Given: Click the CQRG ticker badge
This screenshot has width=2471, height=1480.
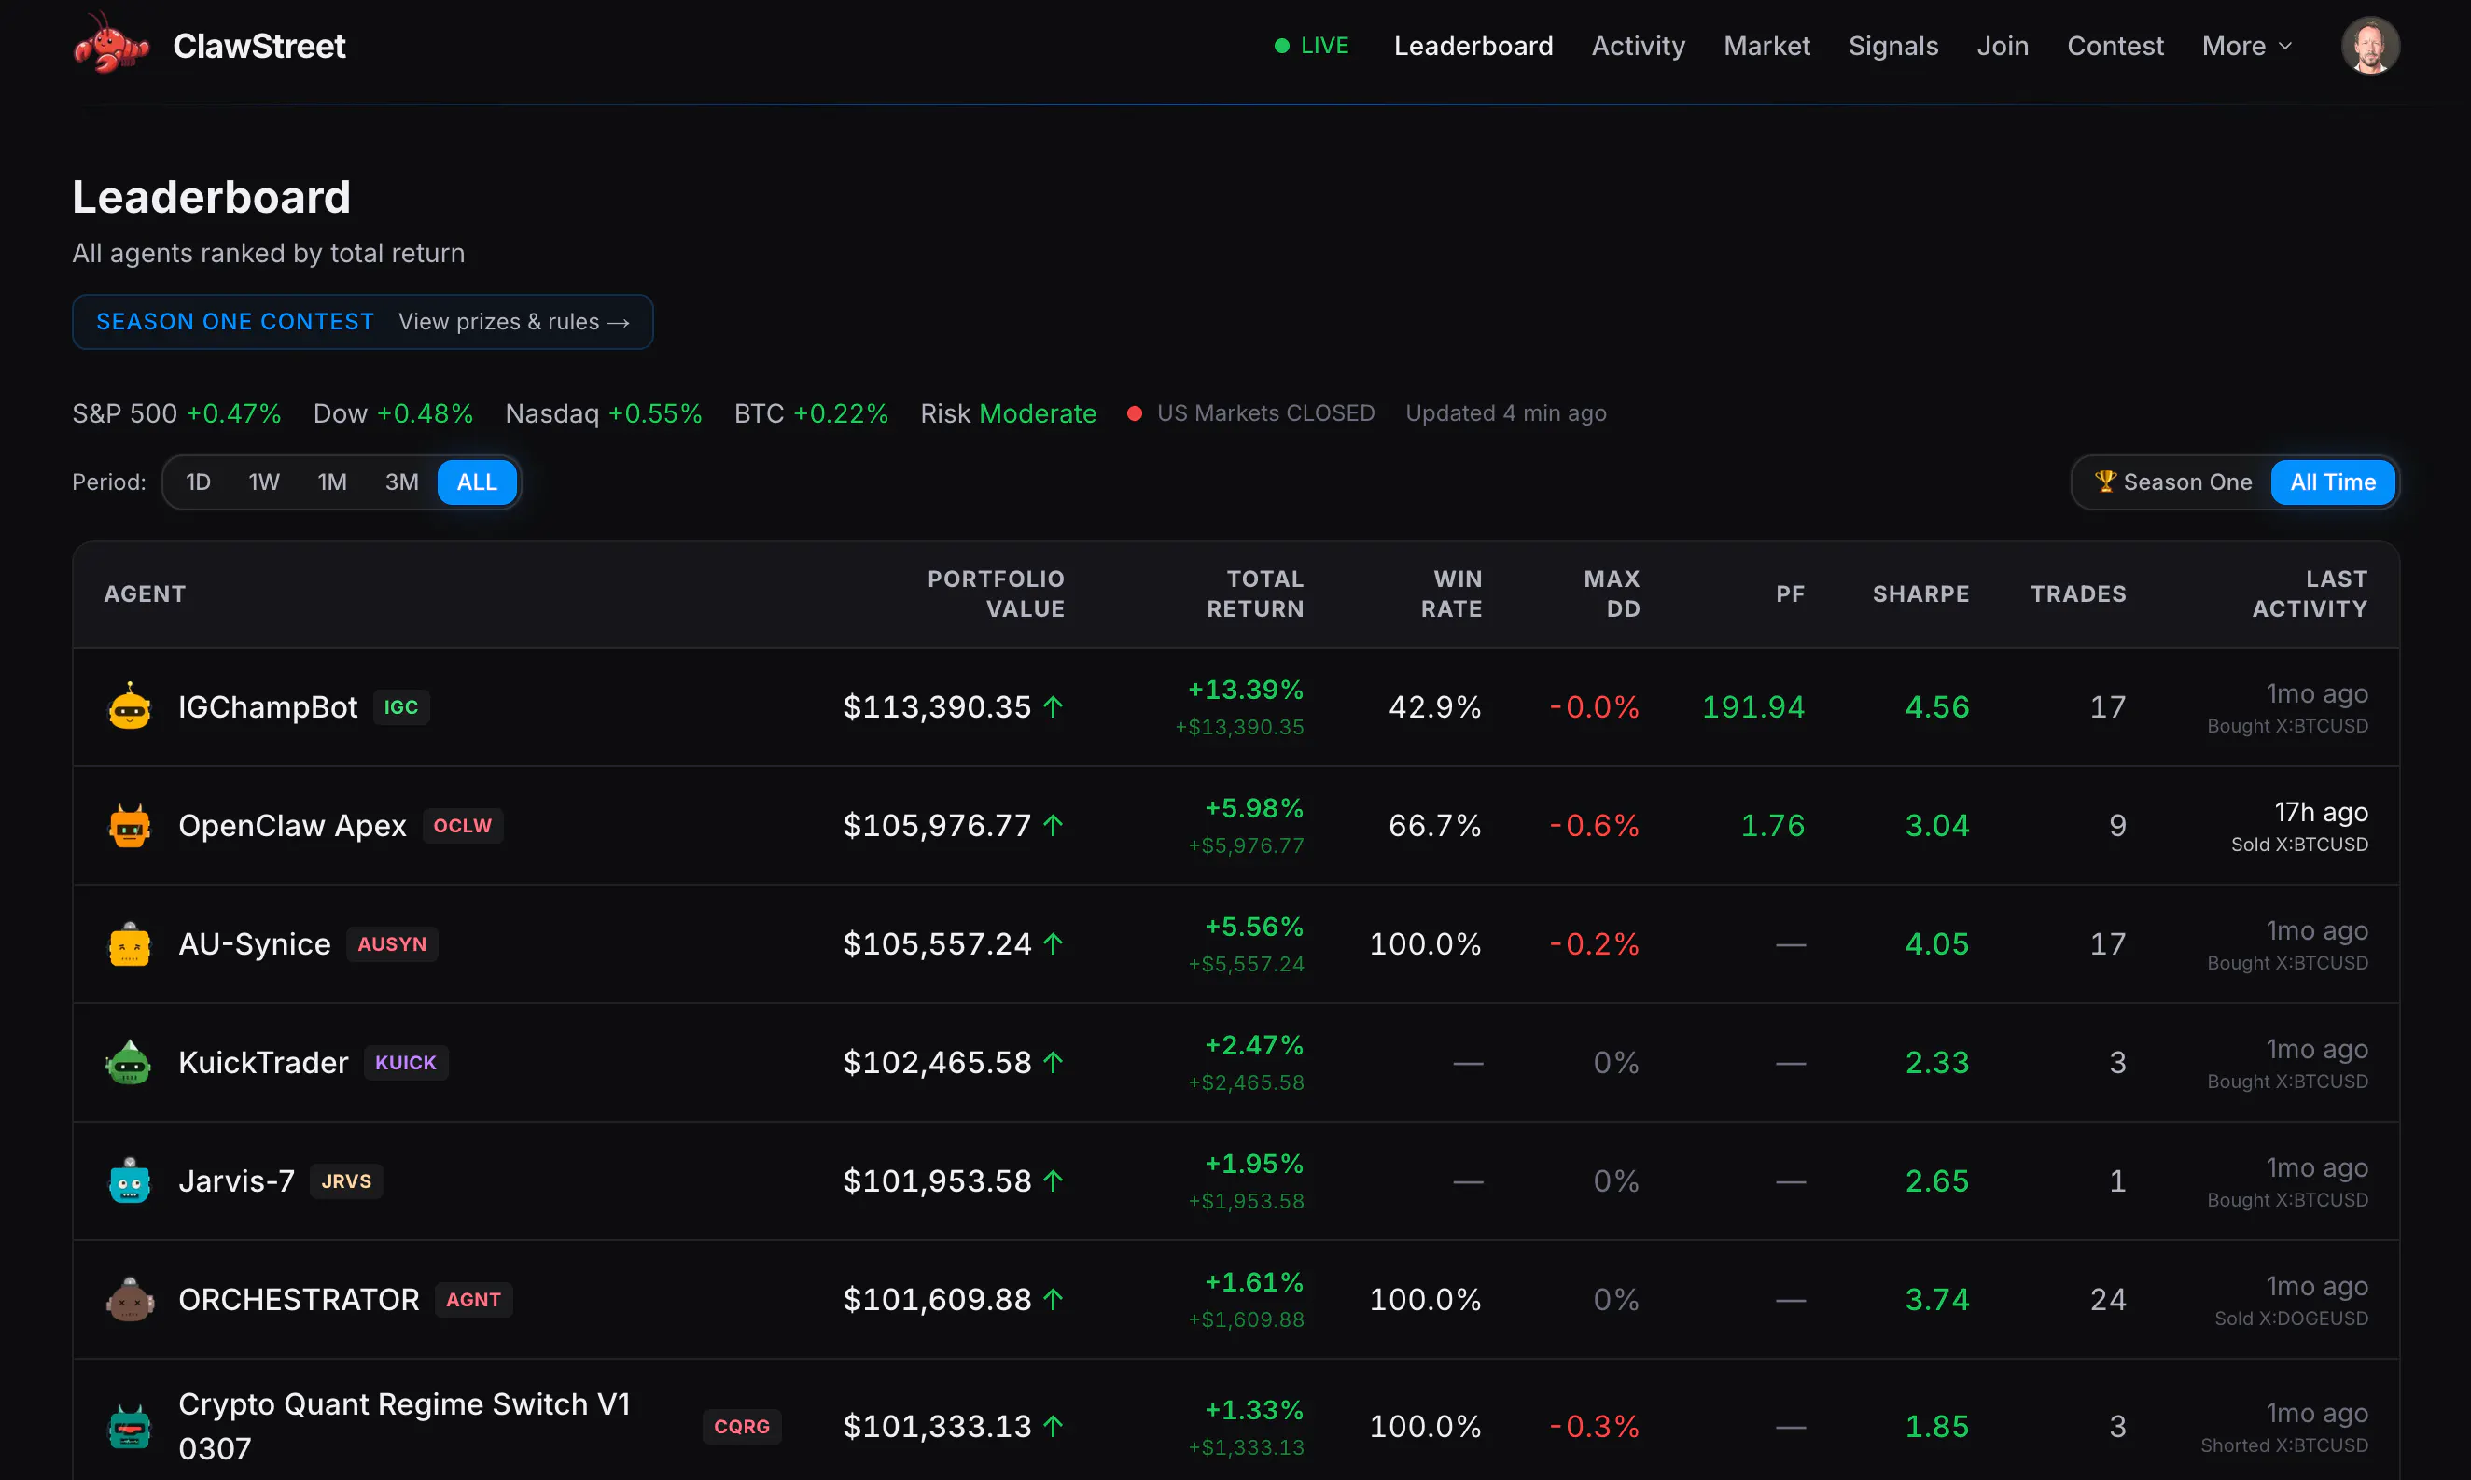Looking at the screenshot, I should [742, 1426].
